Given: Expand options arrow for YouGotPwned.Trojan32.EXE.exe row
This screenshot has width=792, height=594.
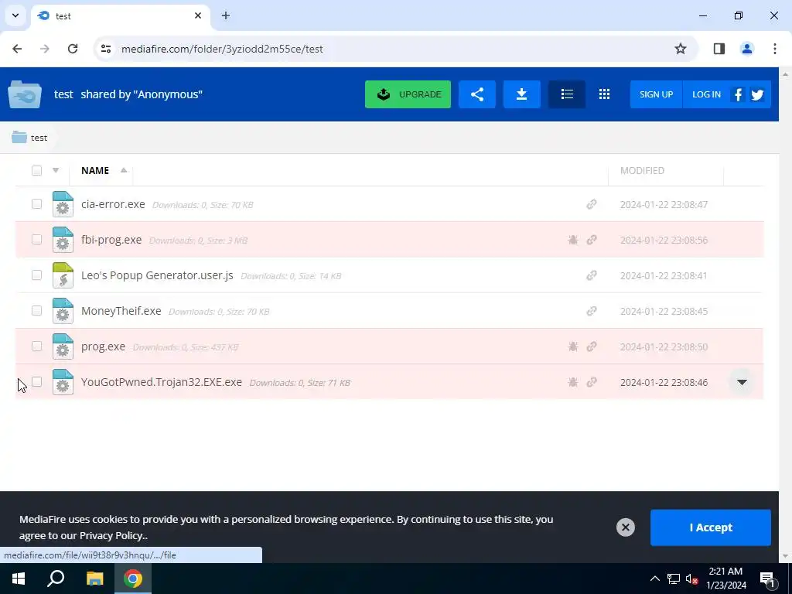Looking at the screenshot, I should click(742, 382).
